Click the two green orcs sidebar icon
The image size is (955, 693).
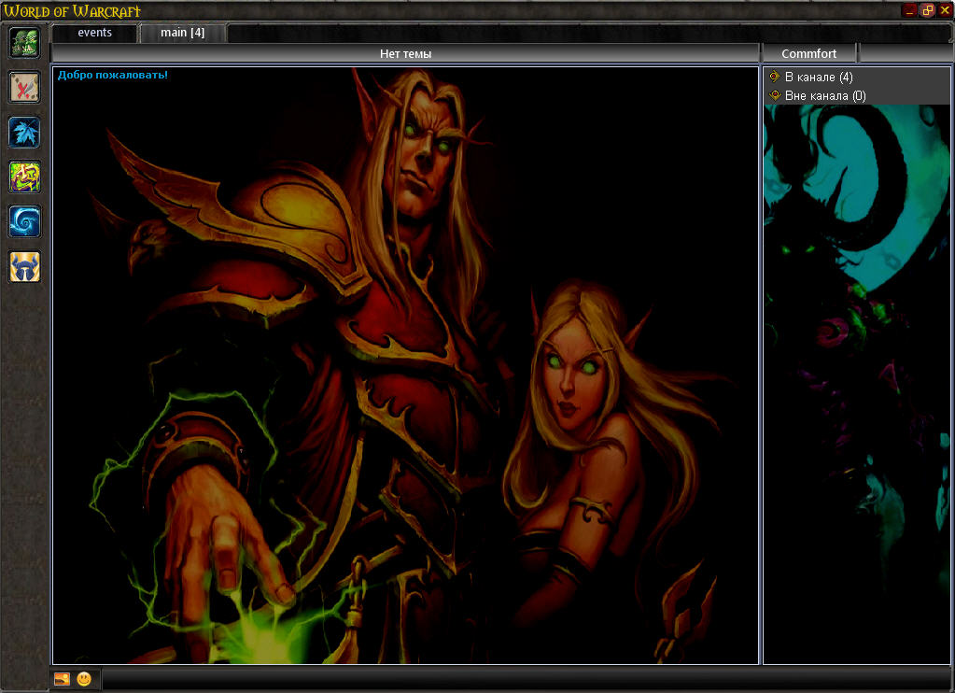tap(24, 42)
